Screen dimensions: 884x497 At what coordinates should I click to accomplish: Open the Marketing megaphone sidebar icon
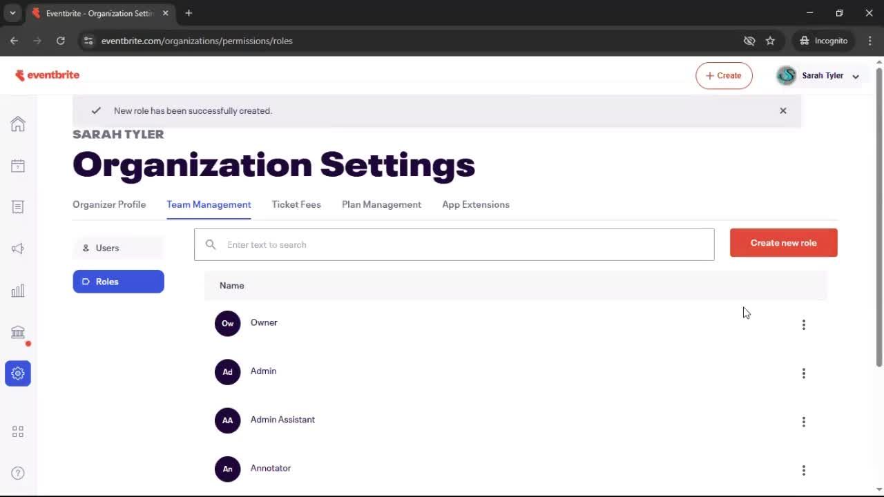tap(18, 248)
